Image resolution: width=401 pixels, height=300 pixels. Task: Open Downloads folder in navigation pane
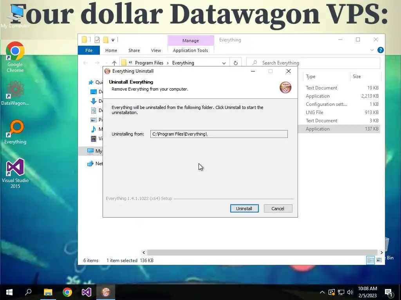point(96,101)
